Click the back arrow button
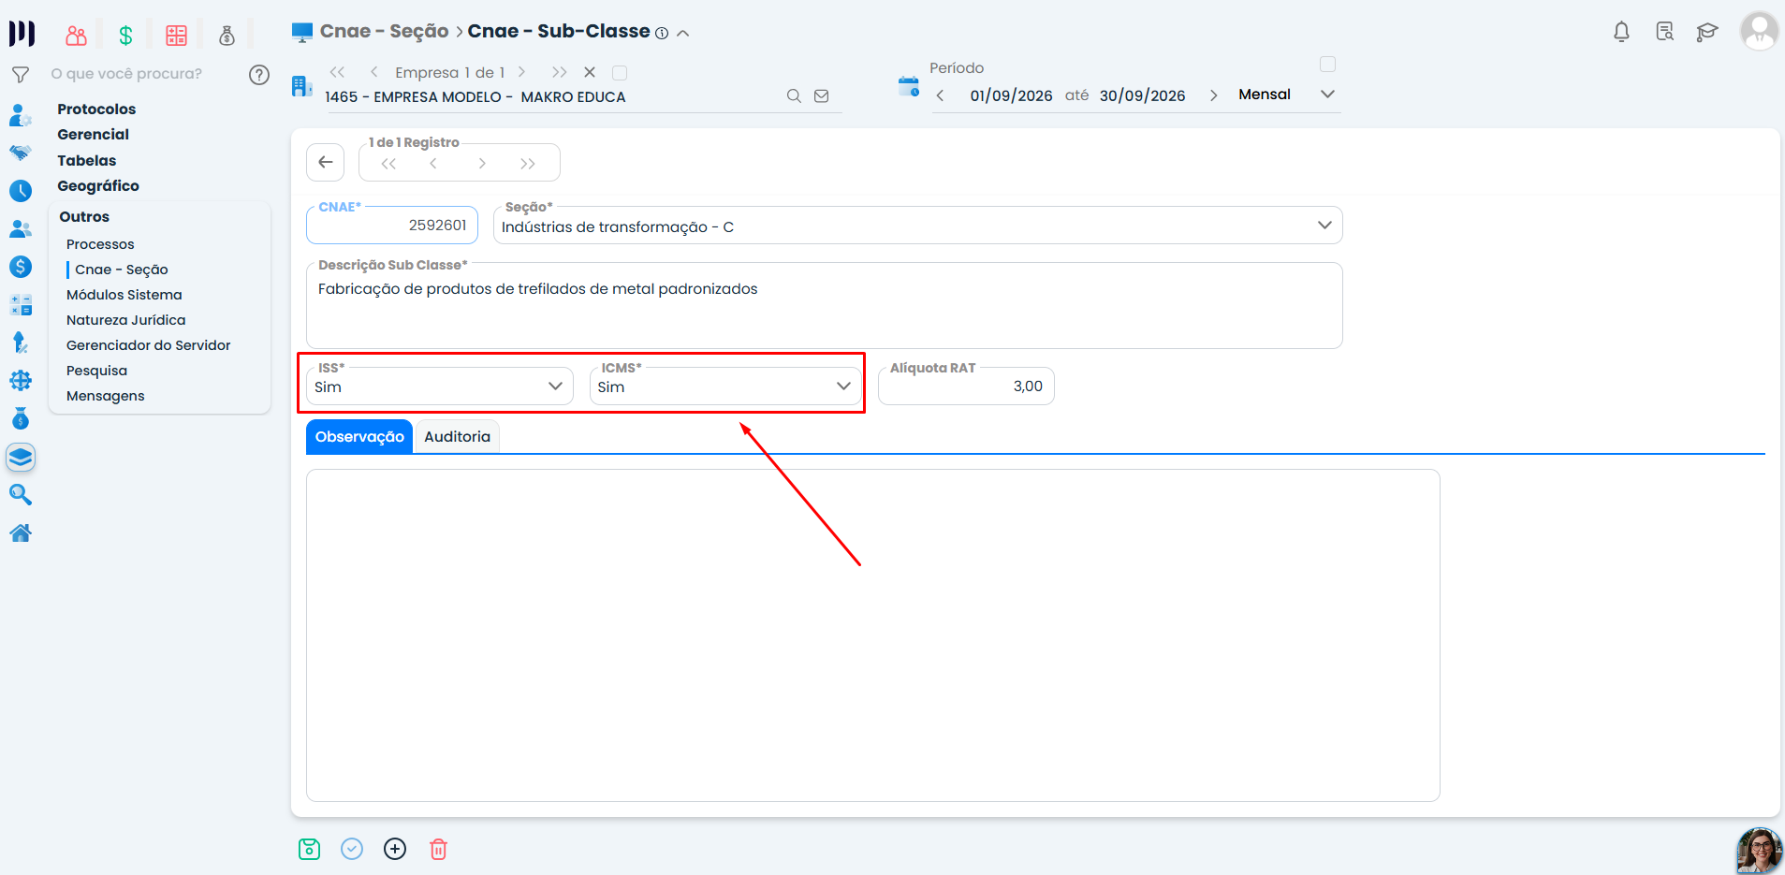The image size is (1785, 875). 325,162
